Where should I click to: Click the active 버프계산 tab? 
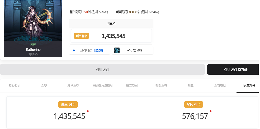(x=249, y=86)
